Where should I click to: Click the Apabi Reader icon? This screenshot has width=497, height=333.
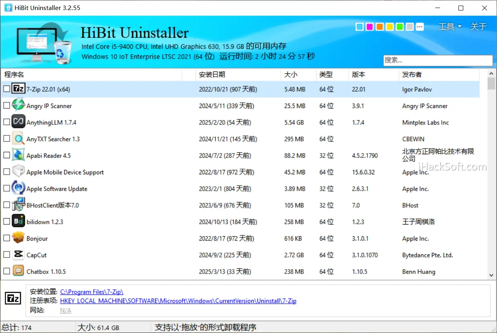pos(18,155)
